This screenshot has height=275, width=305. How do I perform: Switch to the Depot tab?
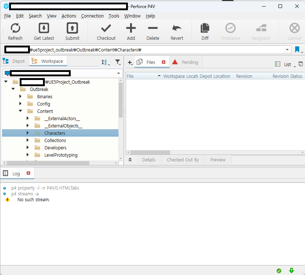pos(15,61)
